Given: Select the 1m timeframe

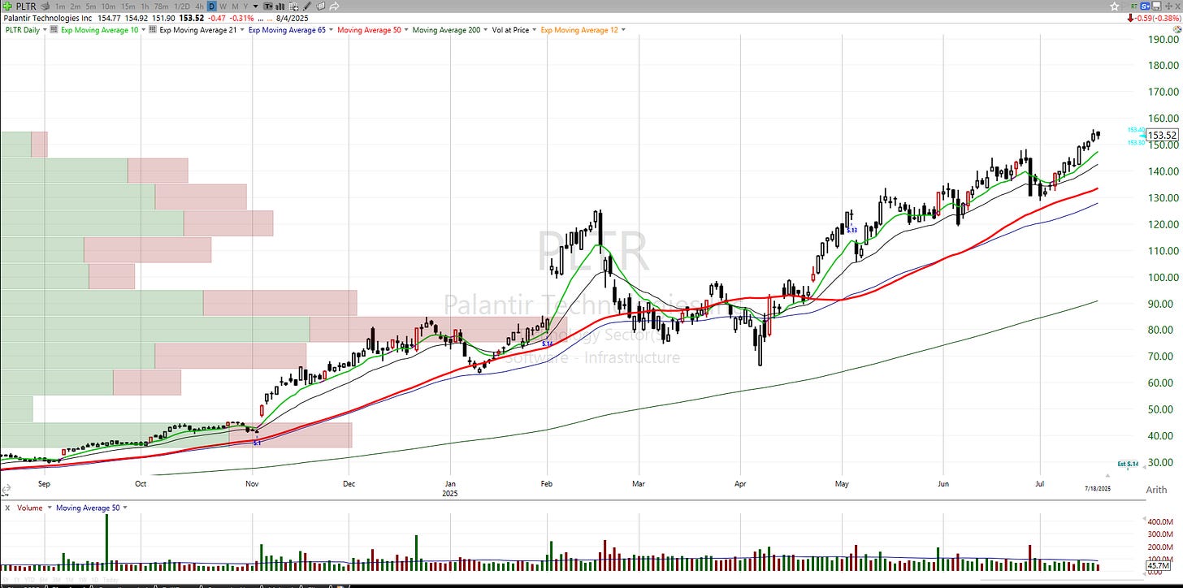Looking at the screenshot, I should click(x=61, y=6).
